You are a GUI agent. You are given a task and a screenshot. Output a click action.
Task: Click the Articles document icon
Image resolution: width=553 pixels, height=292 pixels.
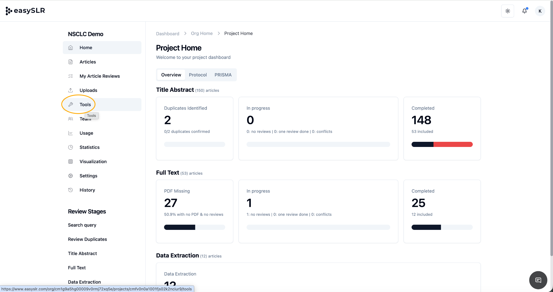[x=70, y=62]
